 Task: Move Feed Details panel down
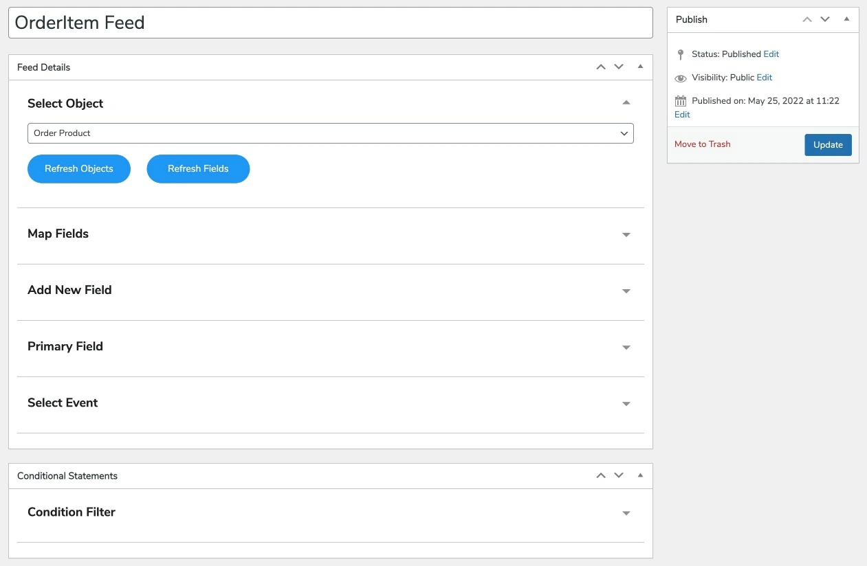[x=619, y=67]
